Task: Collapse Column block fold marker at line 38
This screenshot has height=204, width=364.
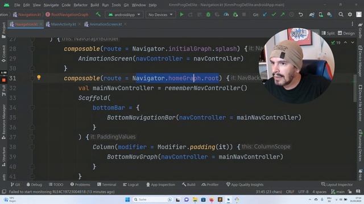Action: tap(32, 147)
